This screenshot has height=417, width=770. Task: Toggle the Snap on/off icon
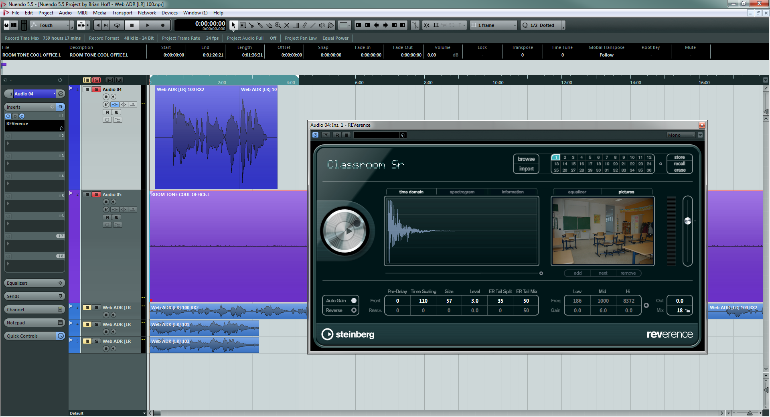[x=427, y=25]
